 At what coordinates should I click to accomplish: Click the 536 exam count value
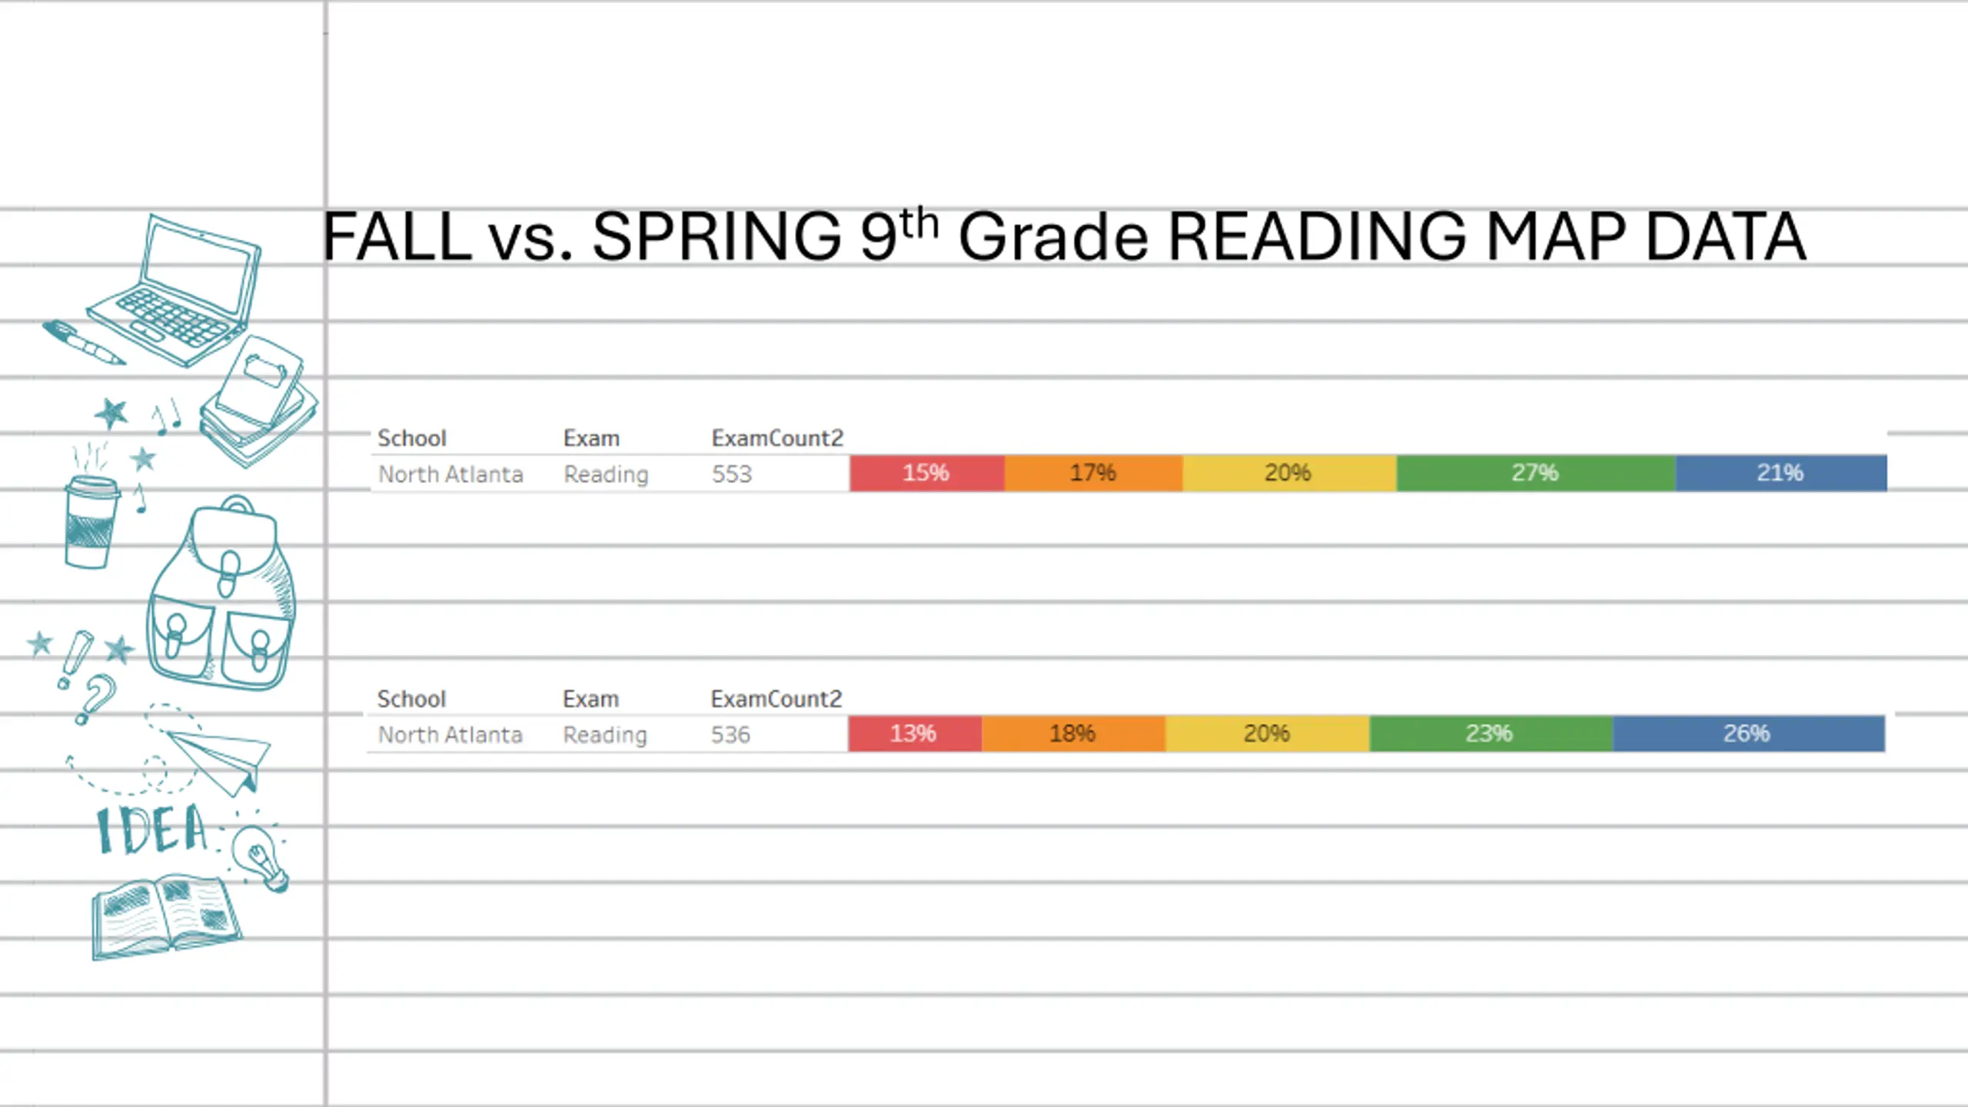click(x=730, y=734)
